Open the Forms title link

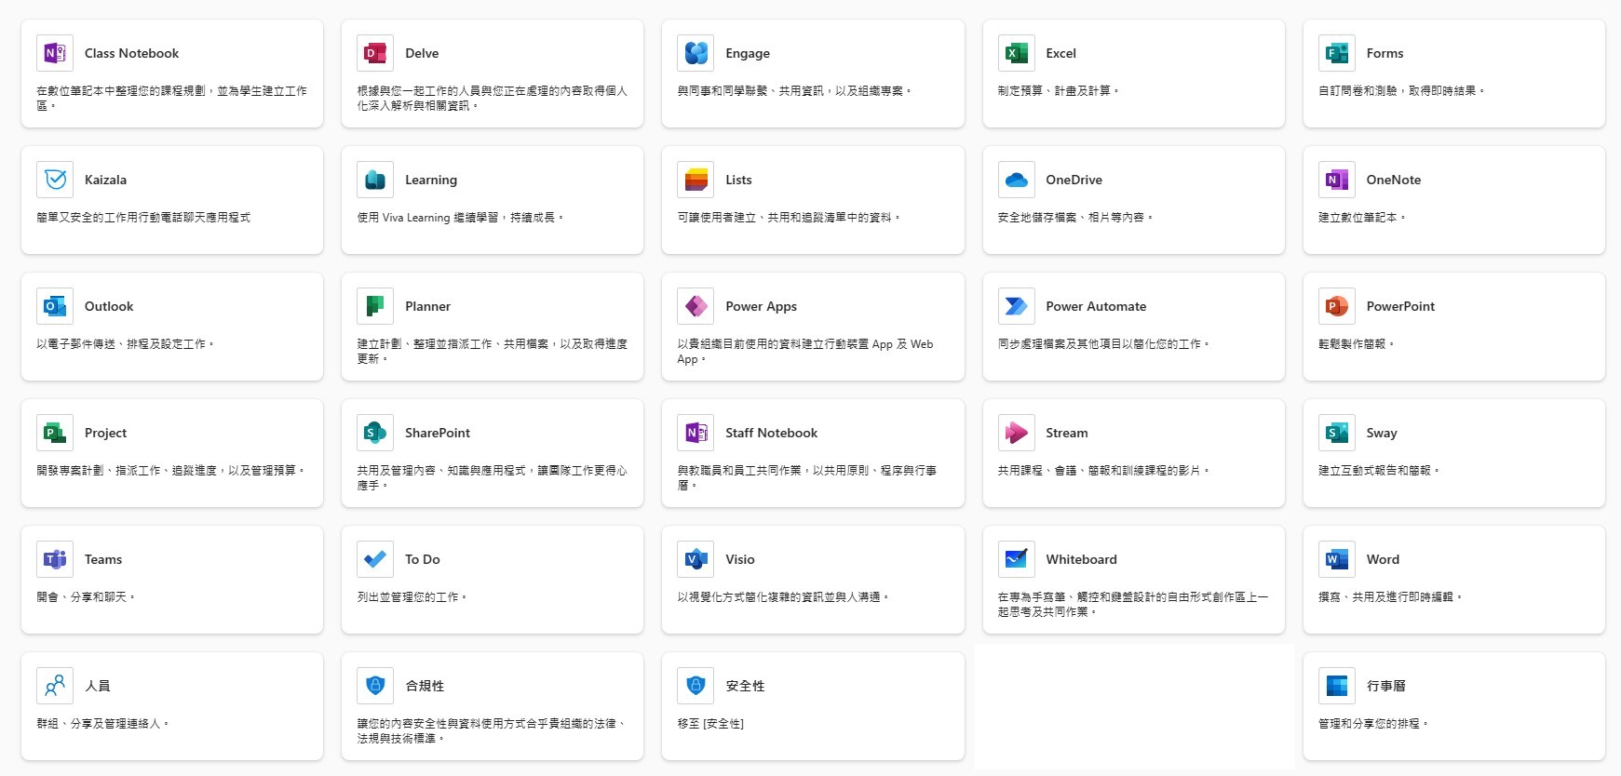coord(1385,53)
